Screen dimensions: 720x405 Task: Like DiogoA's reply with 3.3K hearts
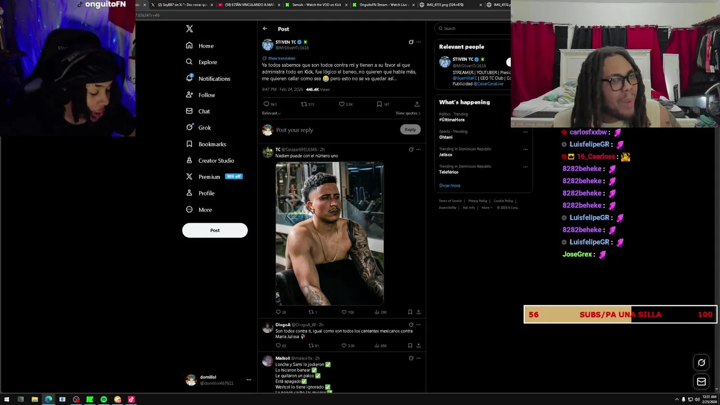click(x=344, y=345)
